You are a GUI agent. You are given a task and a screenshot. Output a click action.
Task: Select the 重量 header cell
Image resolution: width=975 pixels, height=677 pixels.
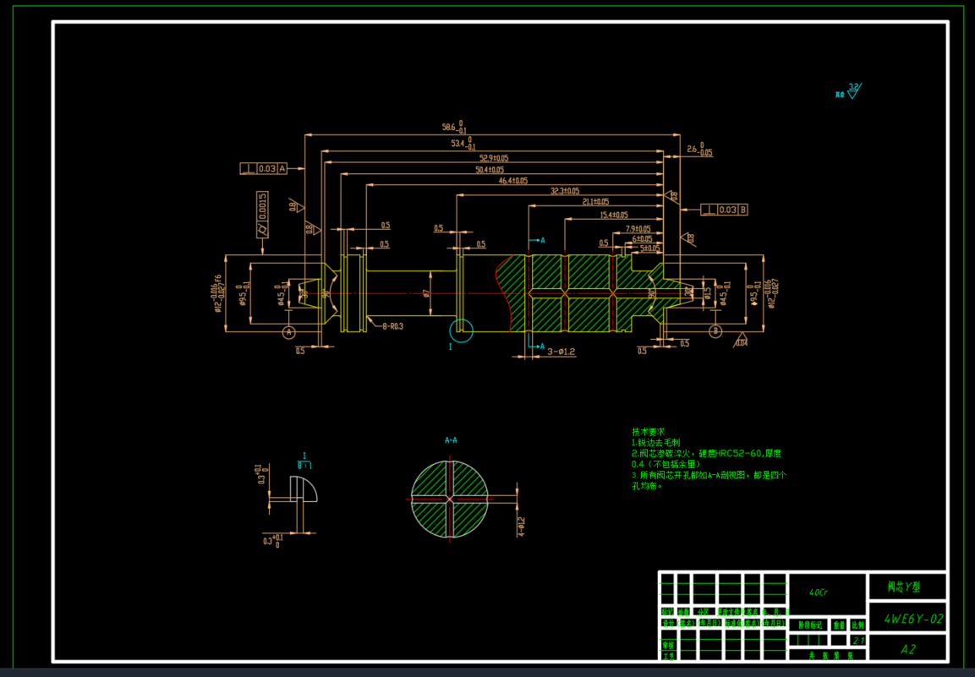839,625
